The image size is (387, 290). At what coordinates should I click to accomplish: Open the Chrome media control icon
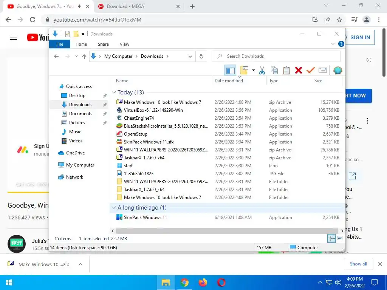354,20
